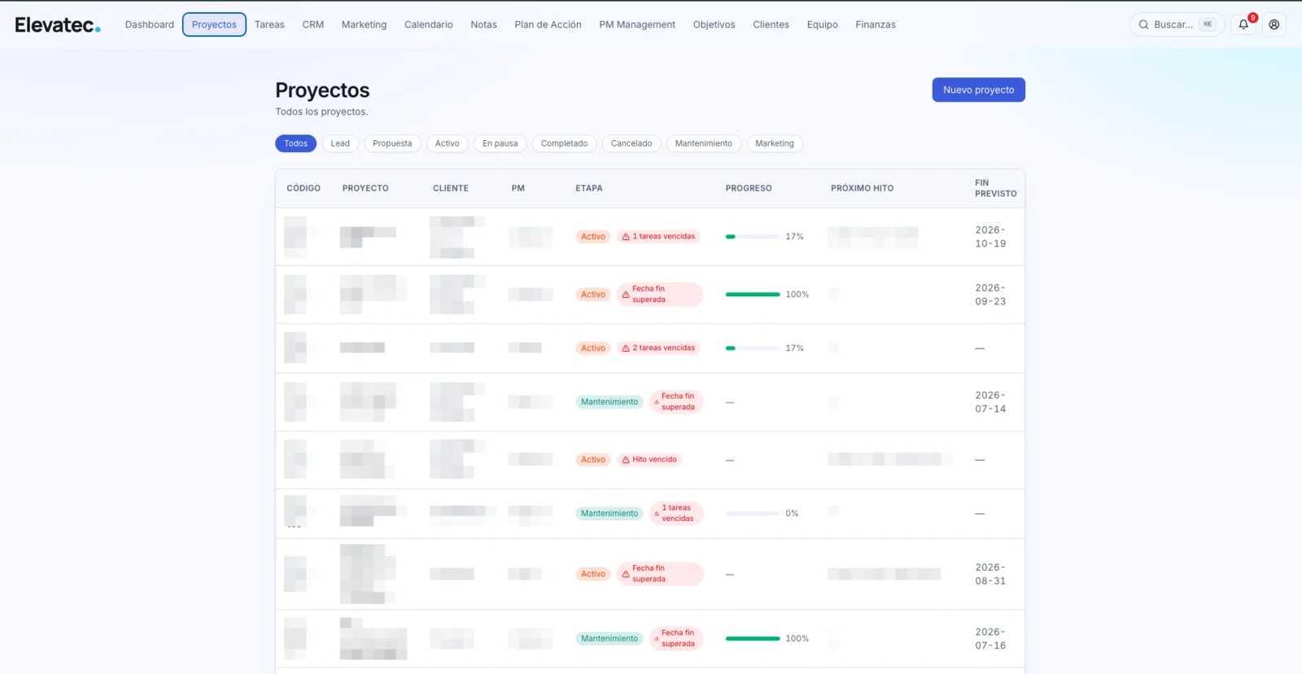Select the Activo filter chip above the table
Viewport: 1302px width, 674px height.
[x=447, y=143]
